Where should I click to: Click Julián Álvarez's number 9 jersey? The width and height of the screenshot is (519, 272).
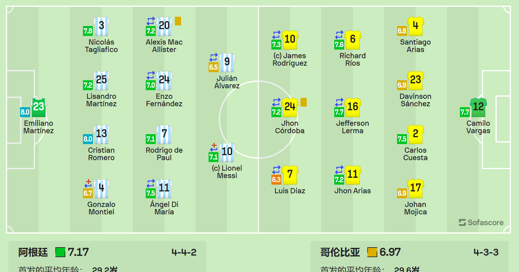[227, 62]
